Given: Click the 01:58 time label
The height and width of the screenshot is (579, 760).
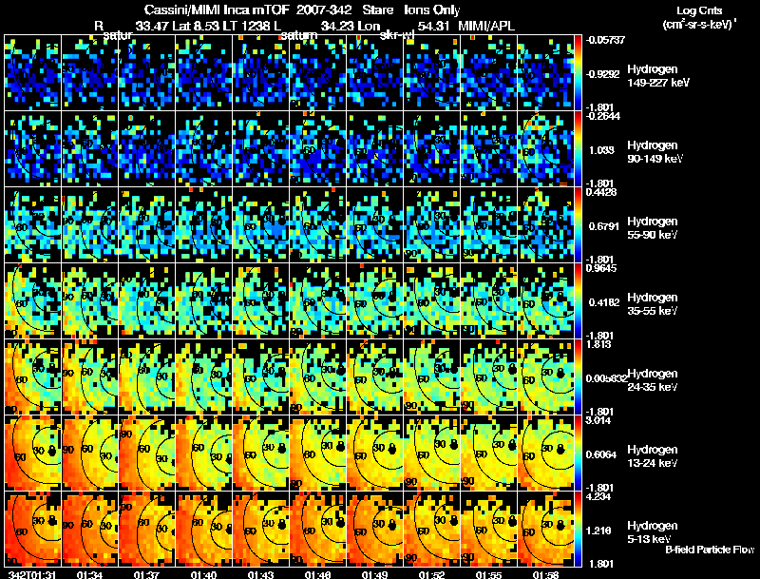Looking at the screenshot, I should [x=546, y=574].
